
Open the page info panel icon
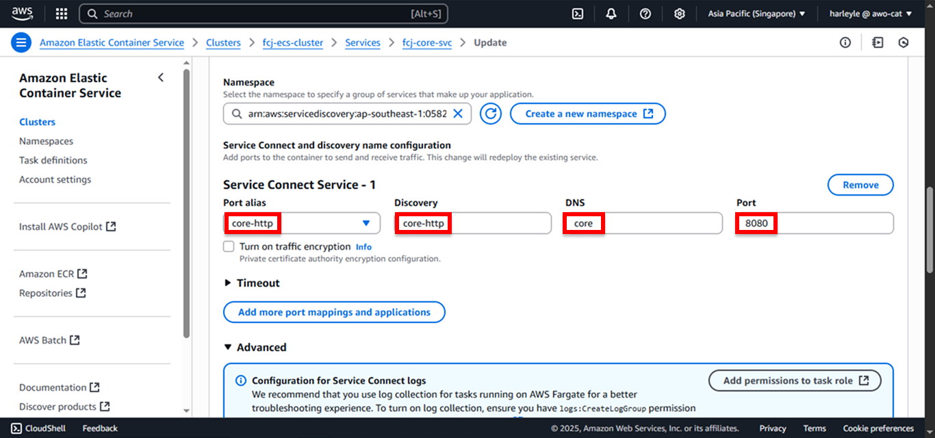tap(845, 42)
